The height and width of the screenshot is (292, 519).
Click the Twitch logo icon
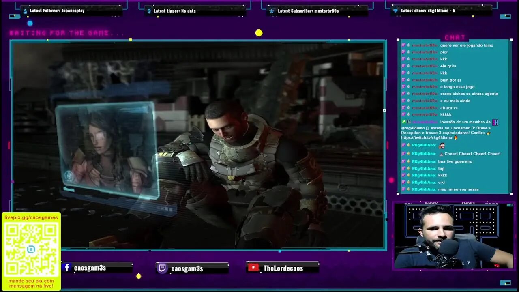(162, 268)
